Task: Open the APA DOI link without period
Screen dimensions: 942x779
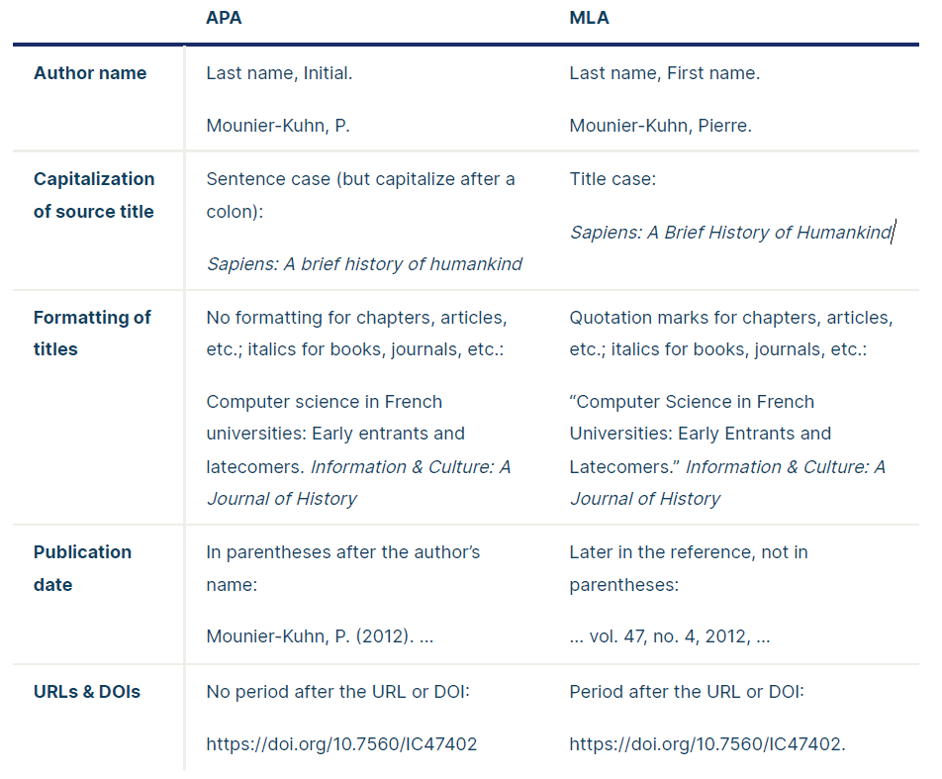Action: point(341,743)
